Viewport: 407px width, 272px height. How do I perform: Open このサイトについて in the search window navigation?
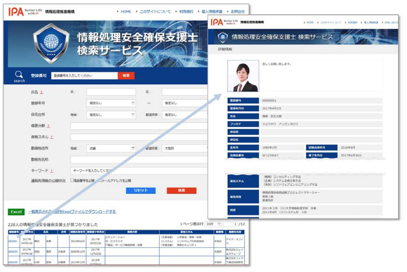(155, 11)
